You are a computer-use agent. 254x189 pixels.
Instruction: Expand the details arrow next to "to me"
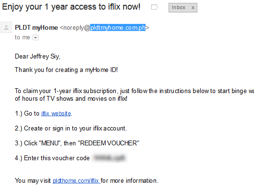coord(36,37)
